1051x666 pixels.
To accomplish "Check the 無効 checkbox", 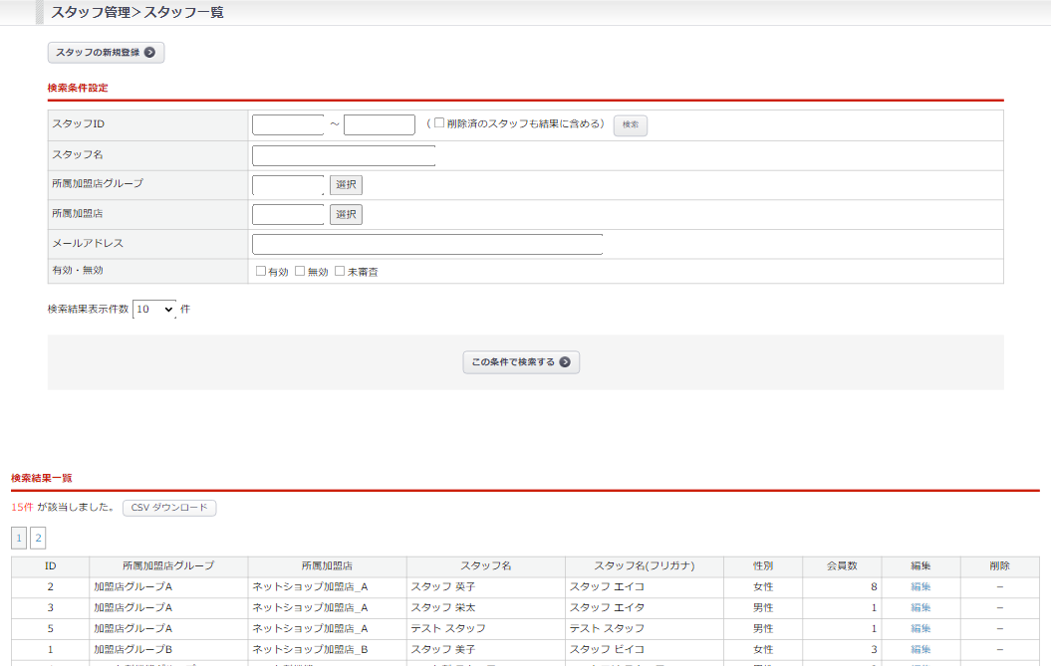I will click(x=300, y=271).
